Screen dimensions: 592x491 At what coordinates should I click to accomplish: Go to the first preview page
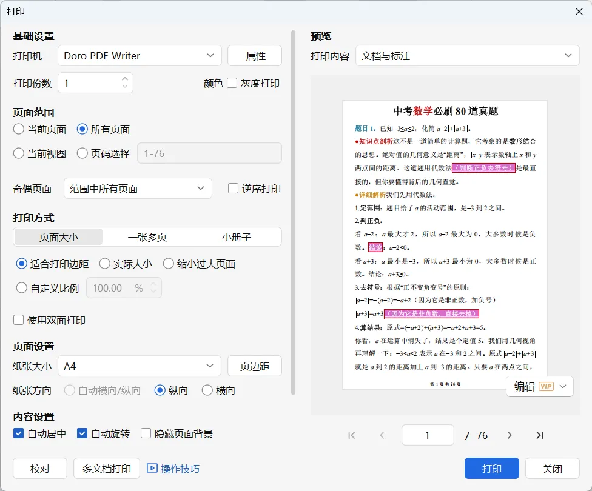coord(352,435)
